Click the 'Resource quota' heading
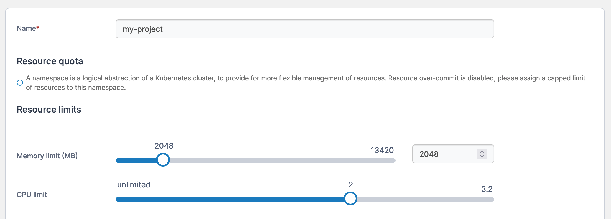611x219 pixels. click(x=50, y=61)
